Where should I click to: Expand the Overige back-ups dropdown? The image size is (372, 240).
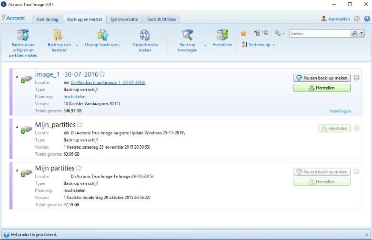[103, 45]
